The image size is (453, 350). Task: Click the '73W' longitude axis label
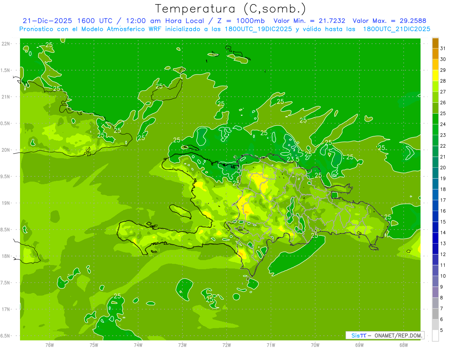pos(182,345)
